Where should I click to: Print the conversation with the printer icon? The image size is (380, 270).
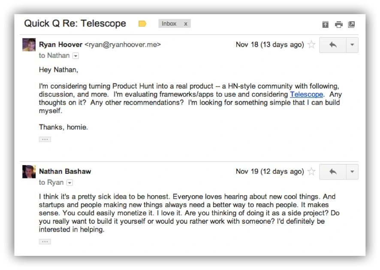338,24
